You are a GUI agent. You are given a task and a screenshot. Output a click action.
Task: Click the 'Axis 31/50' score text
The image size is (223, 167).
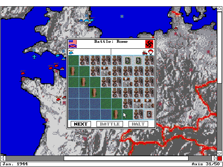tap(206, 164)
